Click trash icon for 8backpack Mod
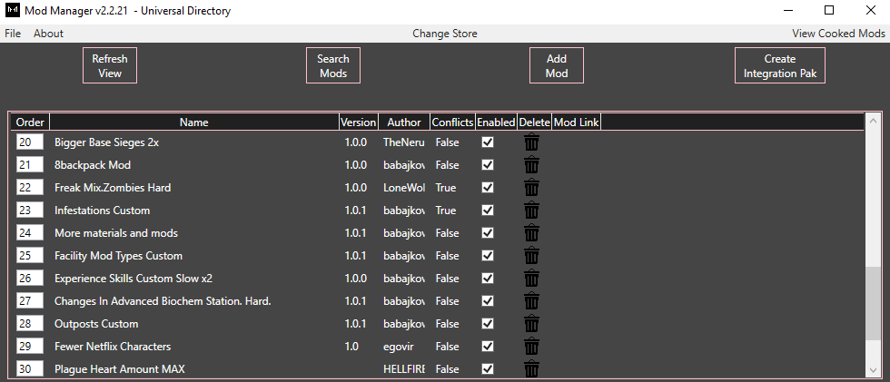890x382 pixels. (532, 165)
